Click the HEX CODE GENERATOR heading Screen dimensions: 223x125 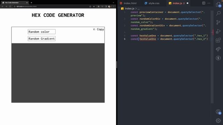tap(58, 15)
